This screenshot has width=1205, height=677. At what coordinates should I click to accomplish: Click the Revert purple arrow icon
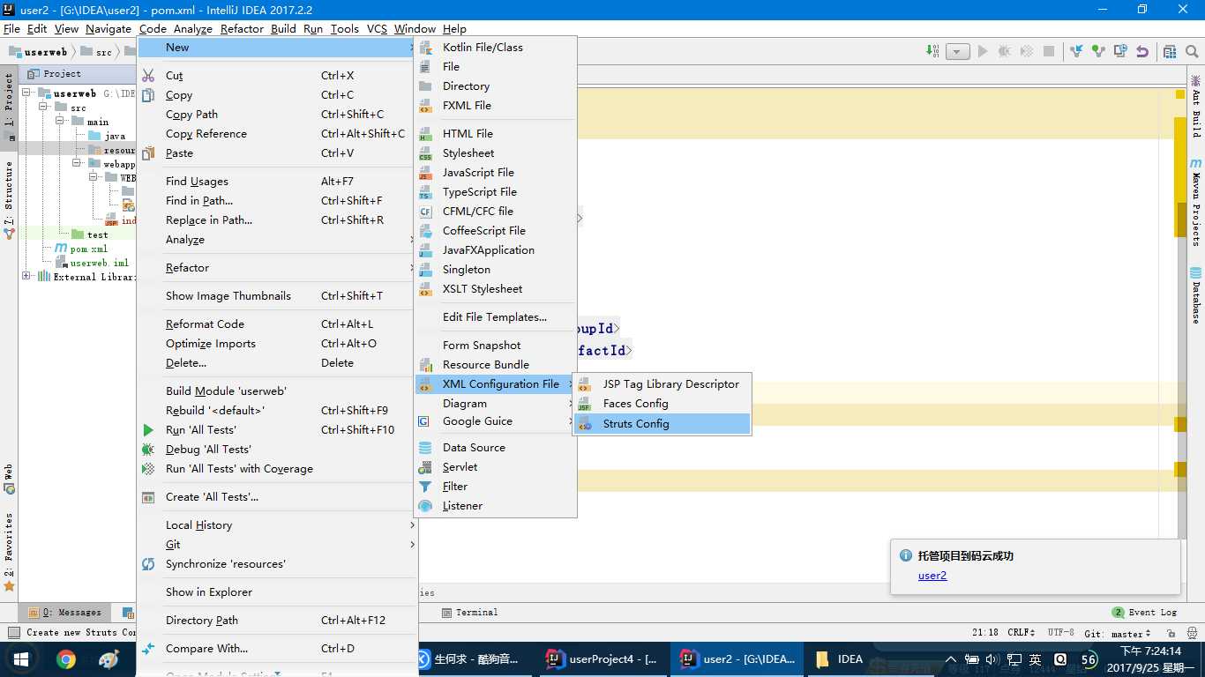tap(1142, 52)
